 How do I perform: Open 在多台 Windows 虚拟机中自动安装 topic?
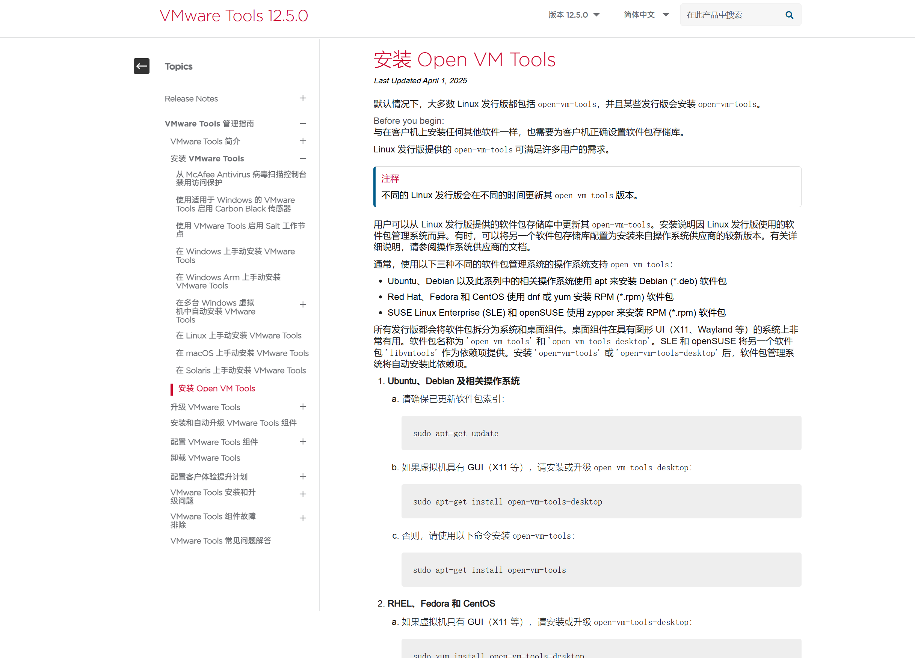[216, 311]
